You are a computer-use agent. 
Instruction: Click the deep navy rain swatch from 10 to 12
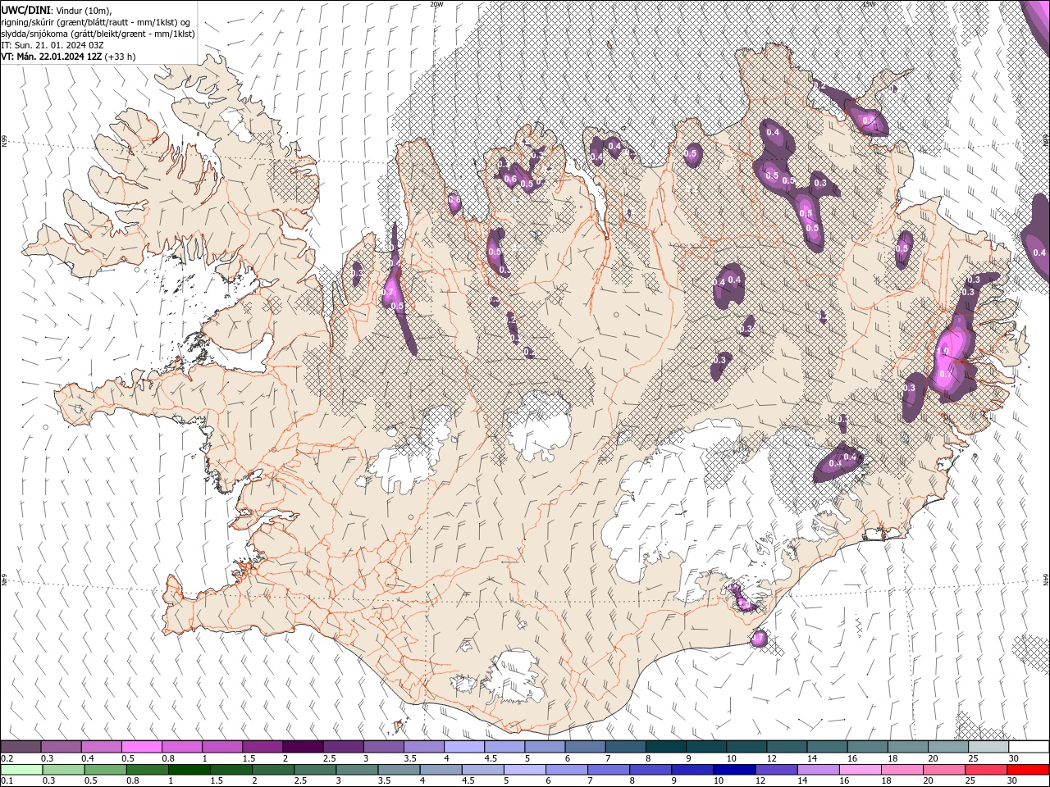click(733, 769)
